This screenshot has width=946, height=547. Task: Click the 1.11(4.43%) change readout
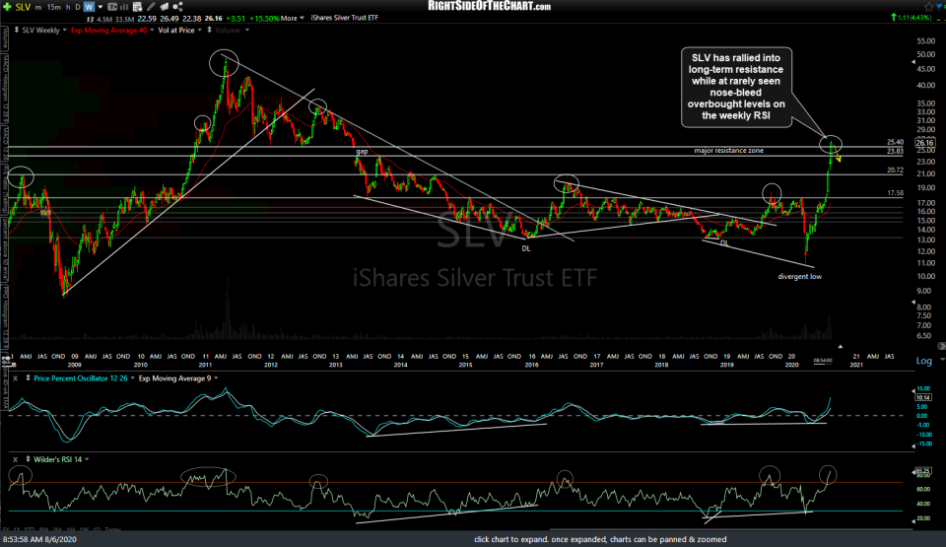(x=915, y=18)
